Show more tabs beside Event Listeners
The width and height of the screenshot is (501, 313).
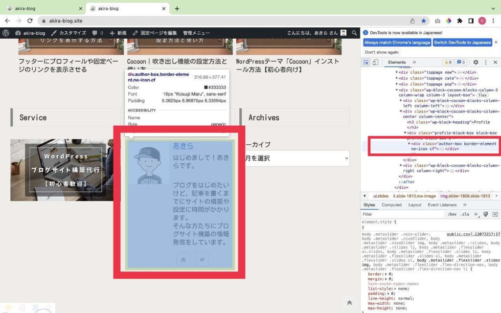coord(465,205)
